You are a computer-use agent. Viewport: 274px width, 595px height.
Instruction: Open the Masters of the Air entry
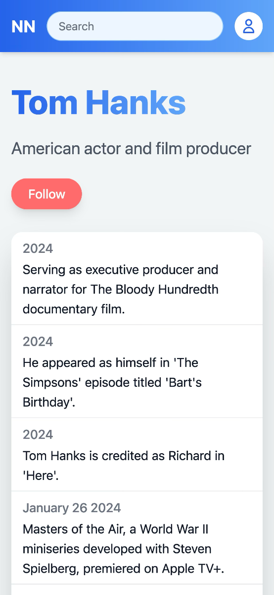[x=137, y=538]
